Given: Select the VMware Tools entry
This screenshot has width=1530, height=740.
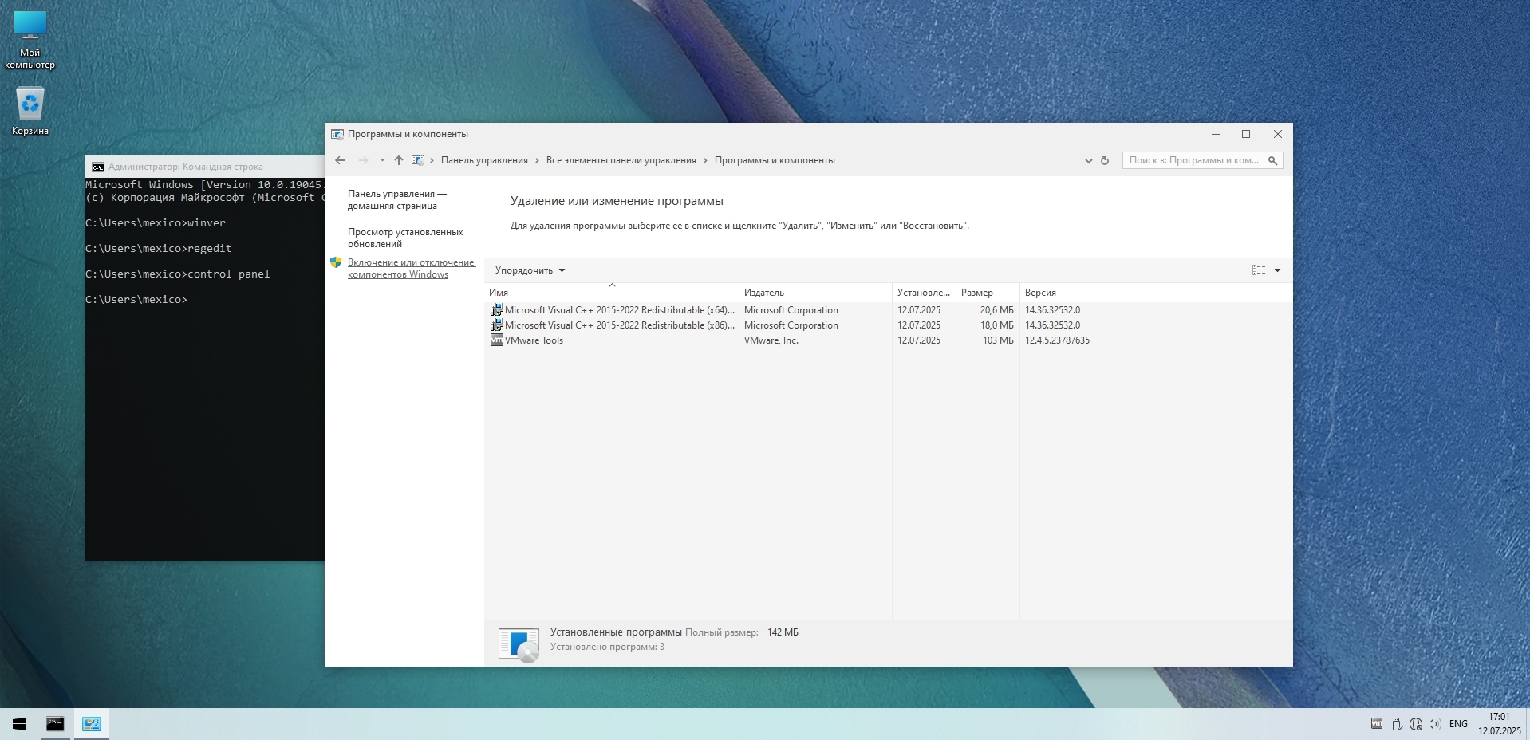Looking at the screenshot, I should (x=802, y=340).
